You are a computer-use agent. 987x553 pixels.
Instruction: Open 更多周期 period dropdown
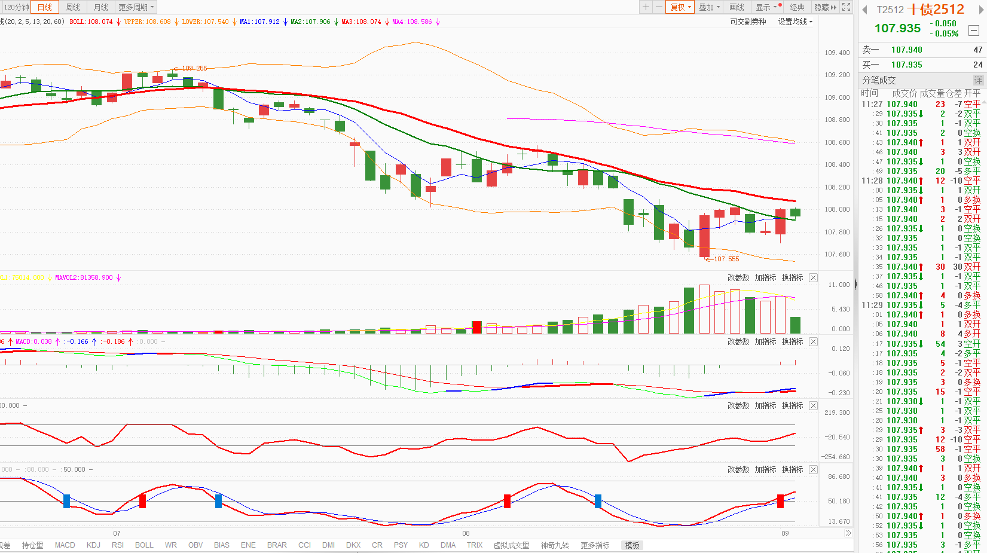(x=136, y=7)
